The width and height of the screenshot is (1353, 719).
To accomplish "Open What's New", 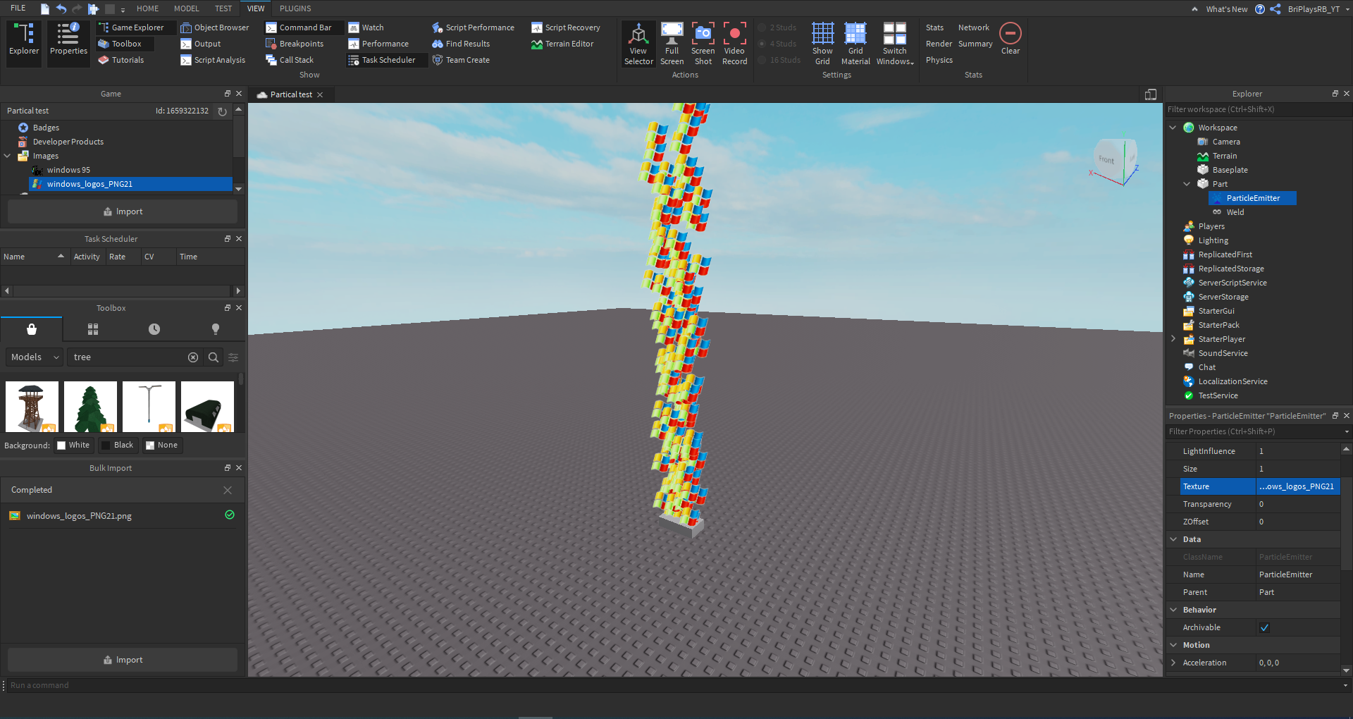I will click(x=1226, y=9).
